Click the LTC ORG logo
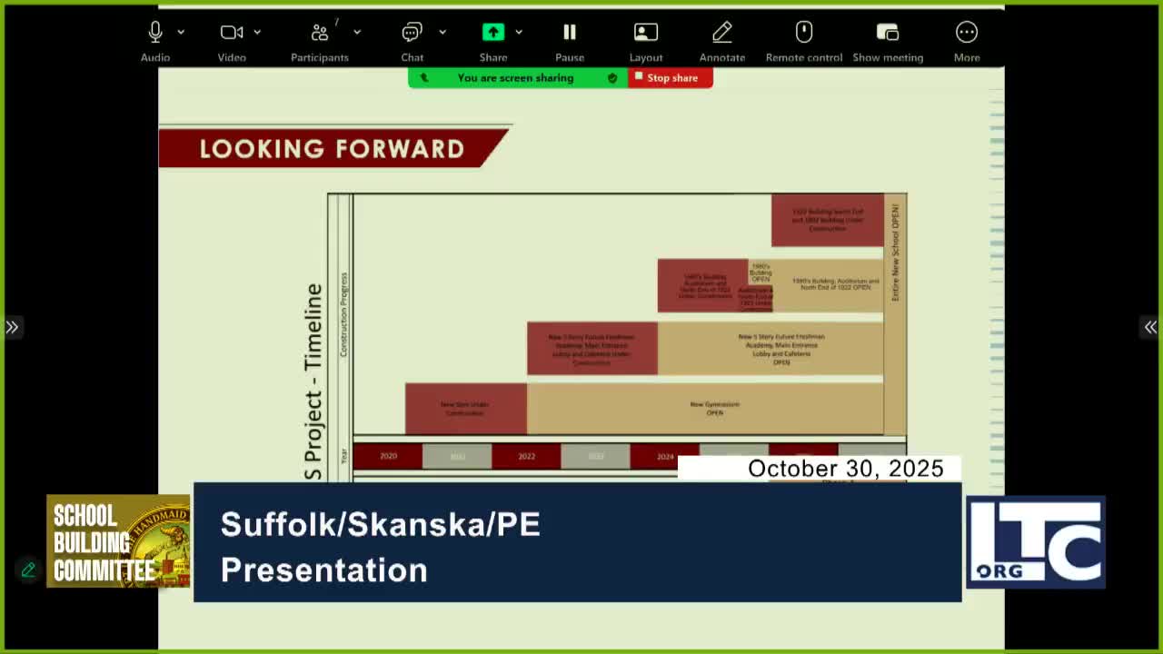 [1036, 541]
